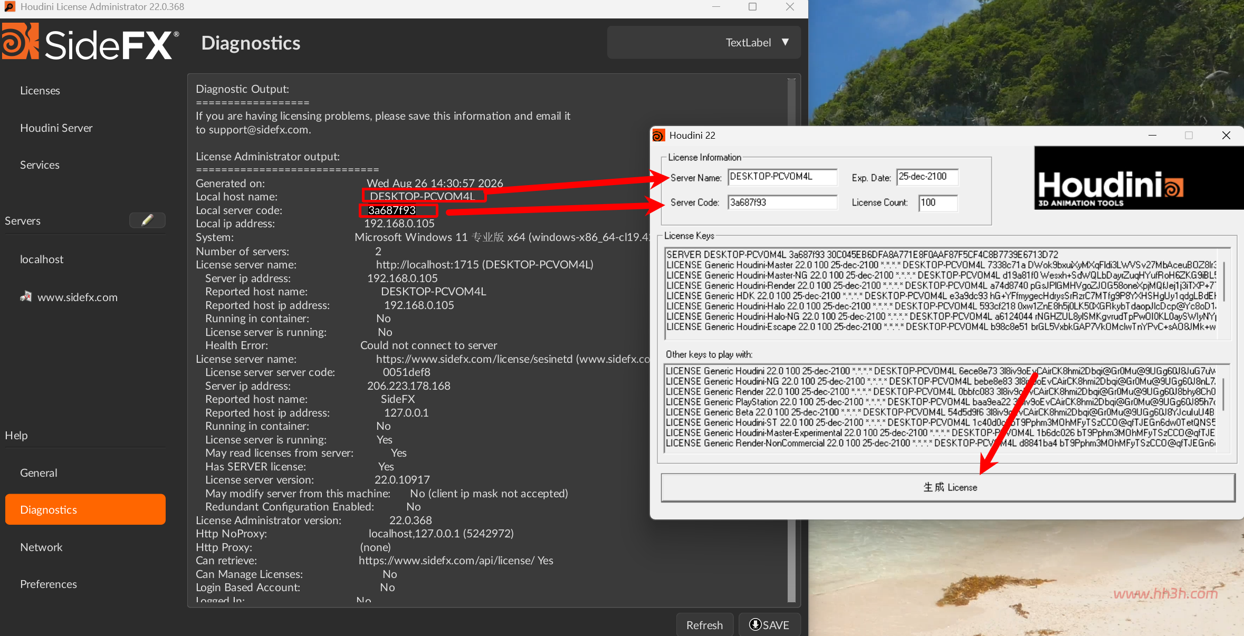
Task: Click the support@sidefx.com email text
Action: (x=259, y=130)
